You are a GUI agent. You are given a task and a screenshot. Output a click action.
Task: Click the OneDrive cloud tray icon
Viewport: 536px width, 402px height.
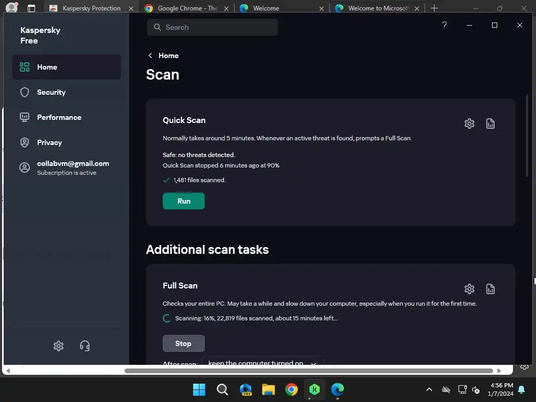pyautogui.click(x=446, y=389)
